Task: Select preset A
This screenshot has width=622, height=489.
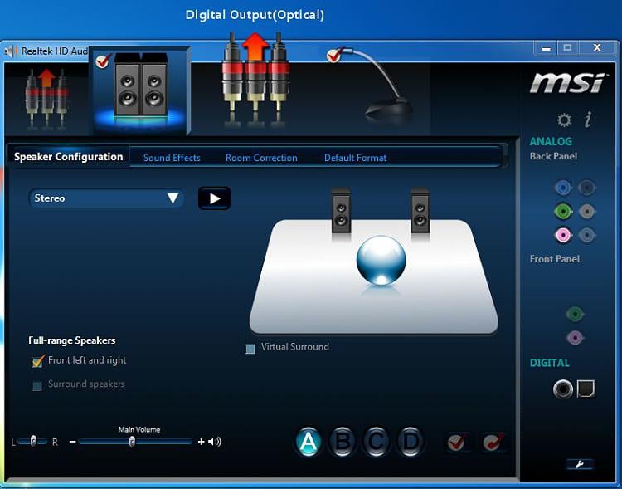Action: coord(309,442)
